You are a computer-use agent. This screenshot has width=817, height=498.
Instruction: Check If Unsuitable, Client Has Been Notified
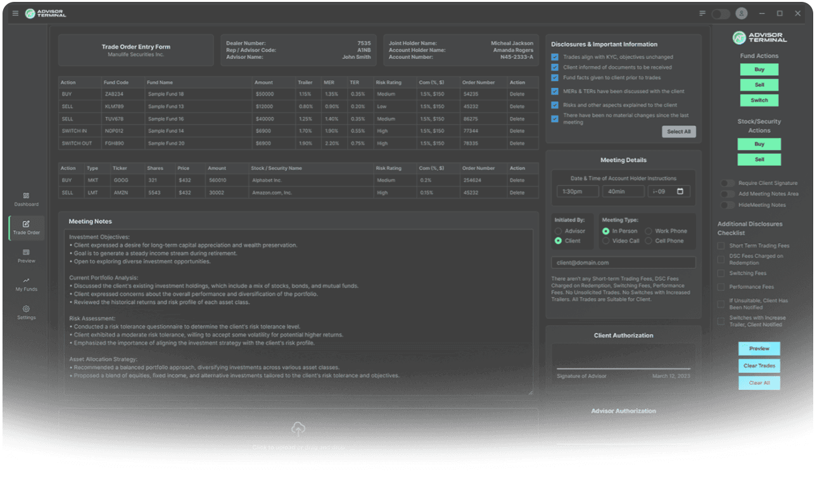click(721, 304)
